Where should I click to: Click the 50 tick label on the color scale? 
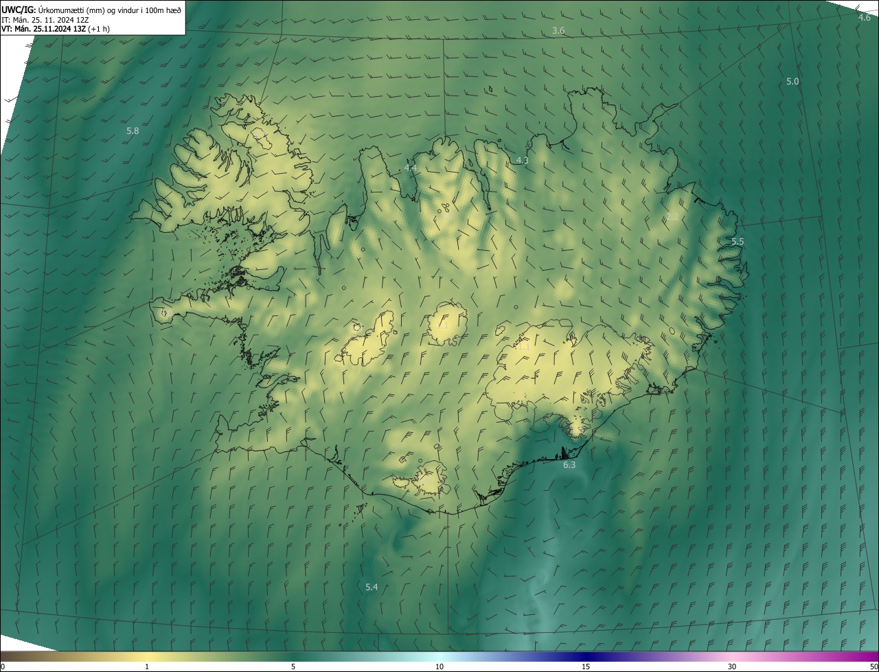tap(874, 667)
